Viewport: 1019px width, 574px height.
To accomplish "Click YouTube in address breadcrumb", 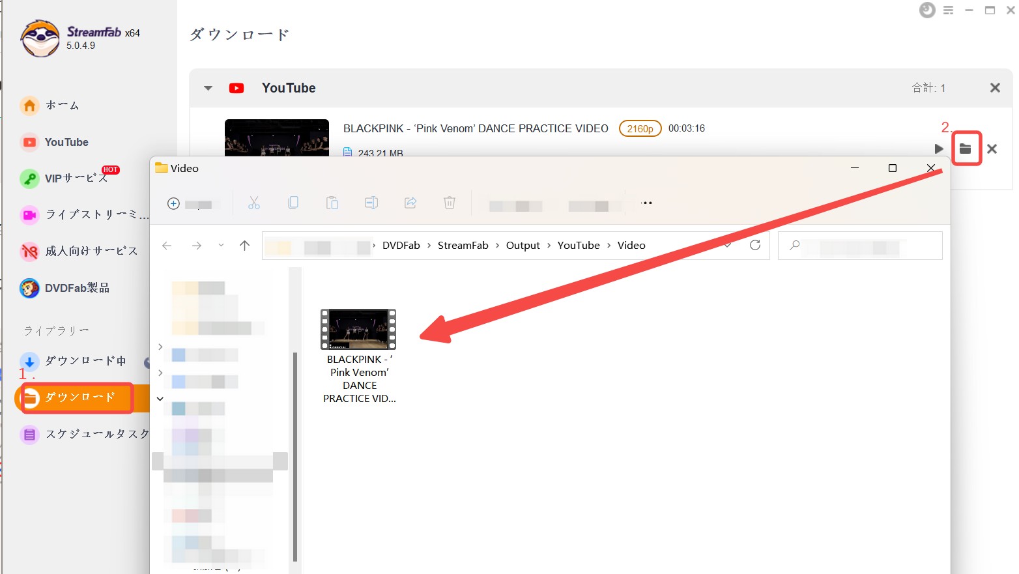I will tap(579, 245).
